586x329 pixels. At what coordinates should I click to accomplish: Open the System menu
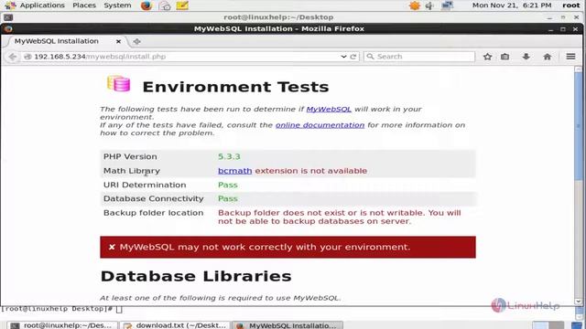(x=117, y=5)
